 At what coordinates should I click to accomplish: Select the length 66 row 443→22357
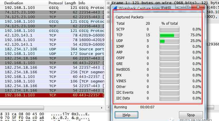pos(52,63)
